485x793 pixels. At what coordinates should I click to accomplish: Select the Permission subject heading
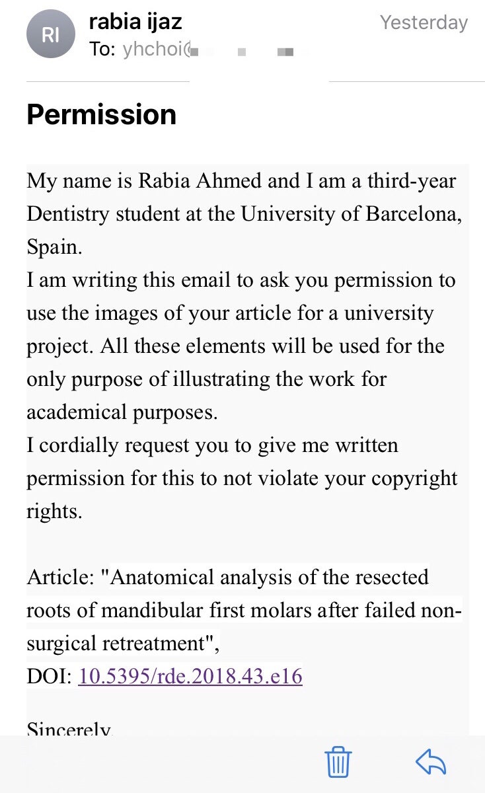click(x=102, y=114)
